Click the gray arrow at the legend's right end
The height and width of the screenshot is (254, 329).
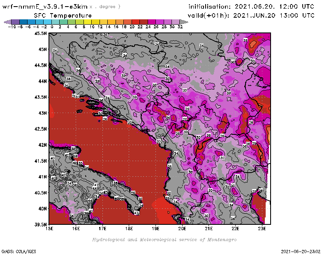184,22
